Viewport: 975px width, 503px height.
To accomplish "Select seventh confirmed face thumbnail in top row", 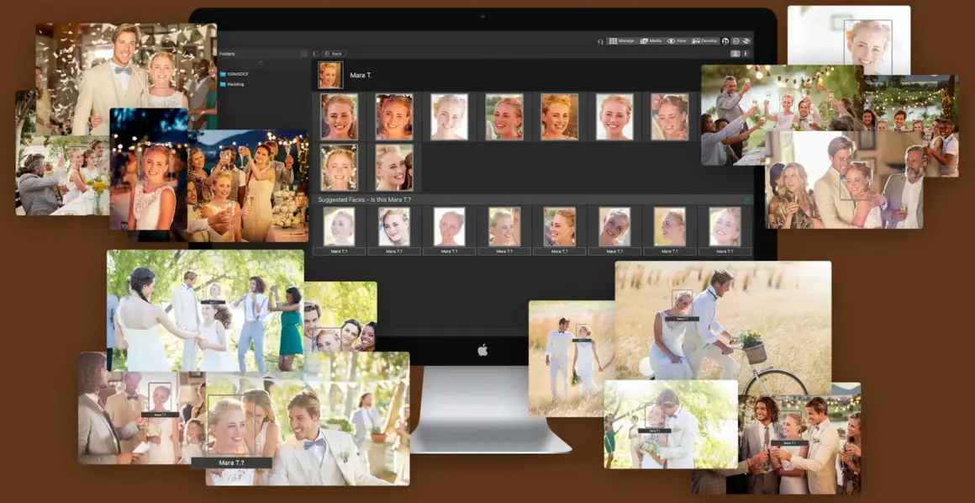I will point(670,116).
